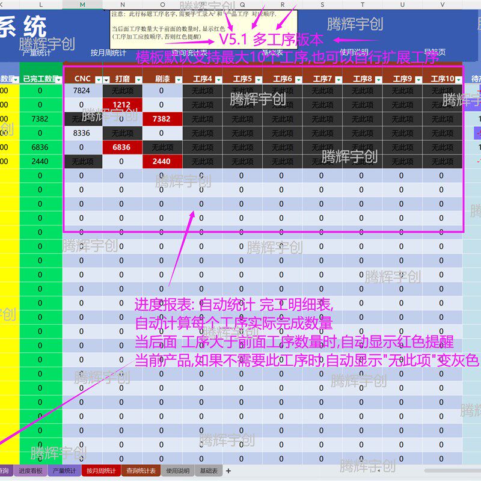Image resolution: width=481 pixels, height=481 pixels.
Task: Select the red 打磨 cell showing 6836
Action: (123, 147)
